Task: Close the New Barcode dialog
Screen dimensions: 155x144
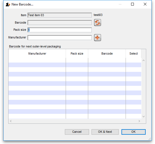Action: tap(145, 4)
